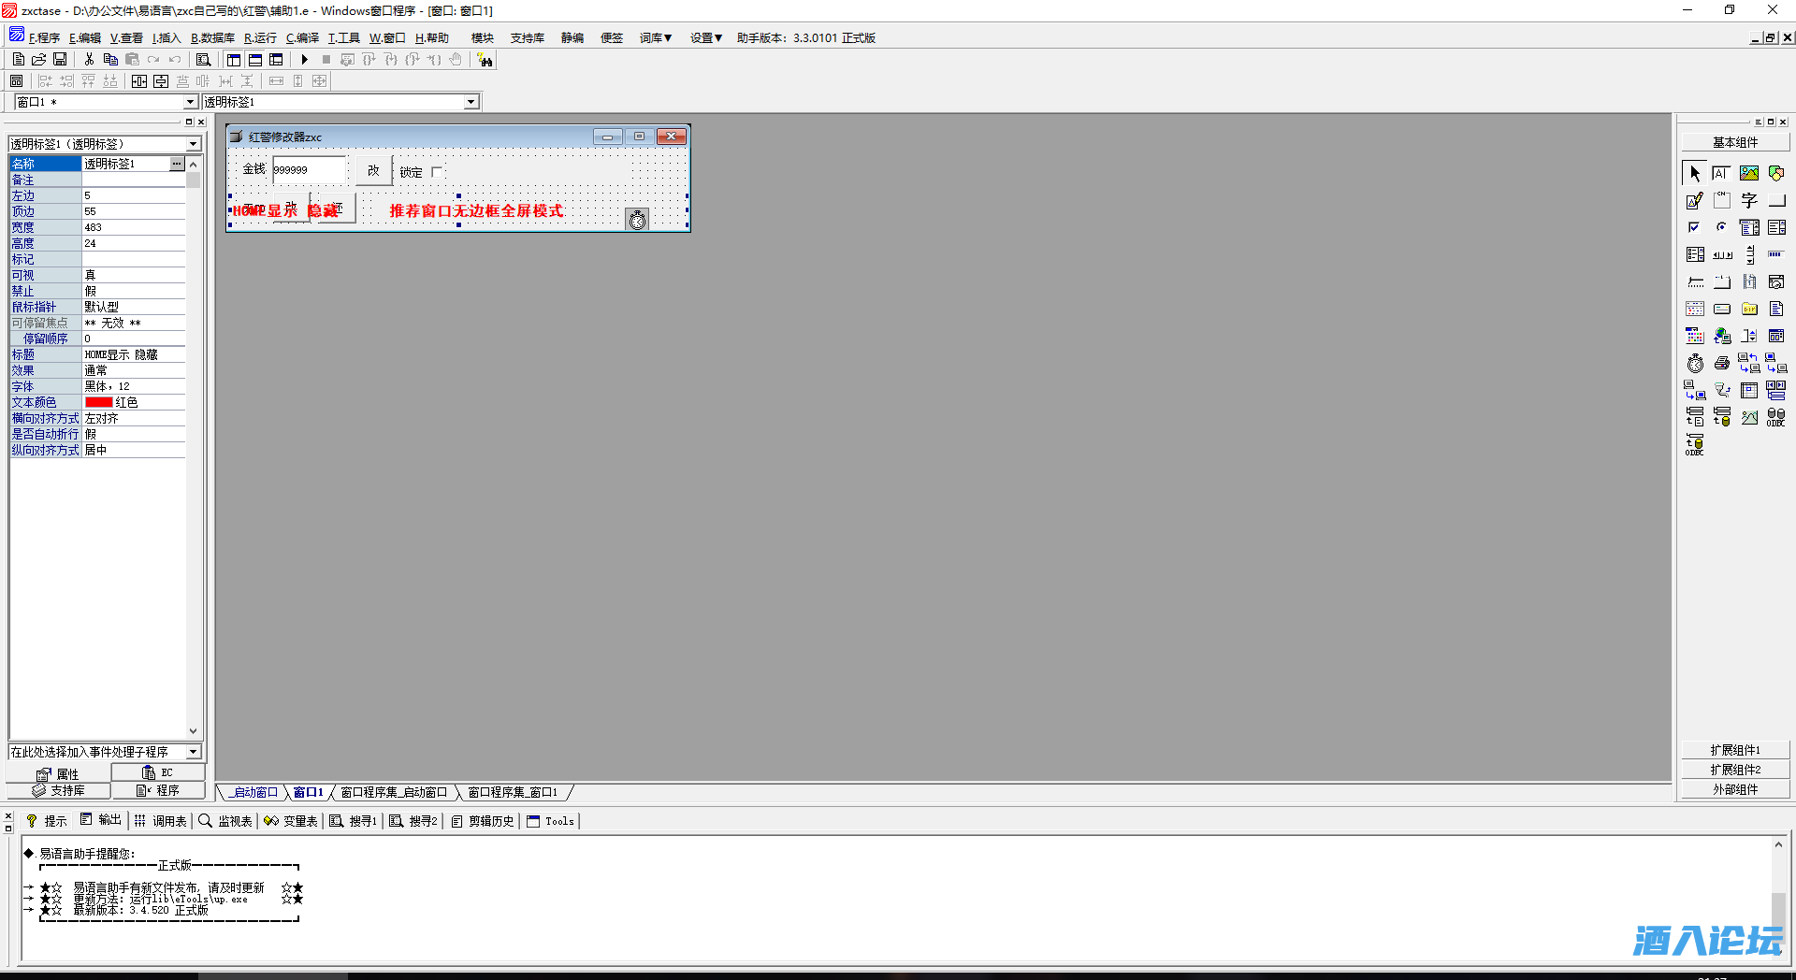
Task: Click the New file toolbar icon
Action: pos(19,59)
